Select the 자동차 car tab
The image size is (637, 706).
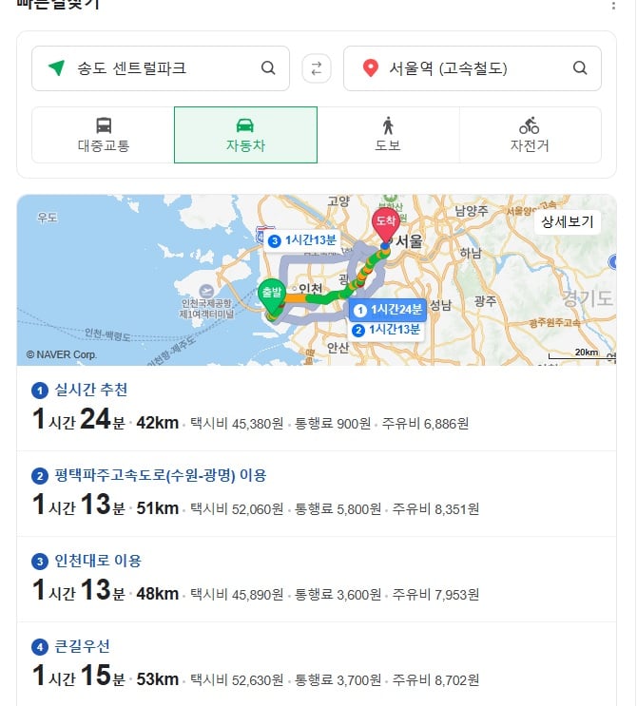coord(245,135)
